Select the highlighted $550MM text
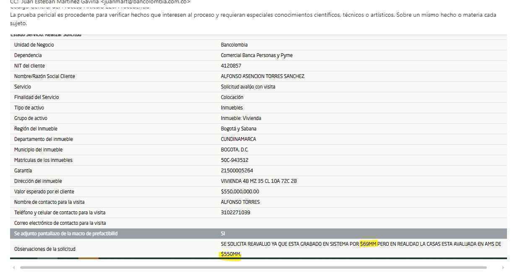 (231, 254)
